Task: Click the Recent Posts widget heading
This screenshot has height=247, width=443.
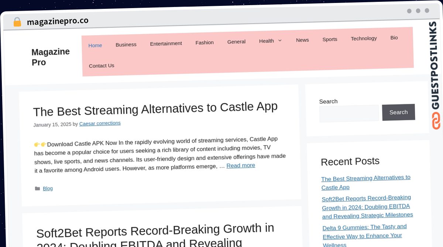Action: (x=350, y=161)
